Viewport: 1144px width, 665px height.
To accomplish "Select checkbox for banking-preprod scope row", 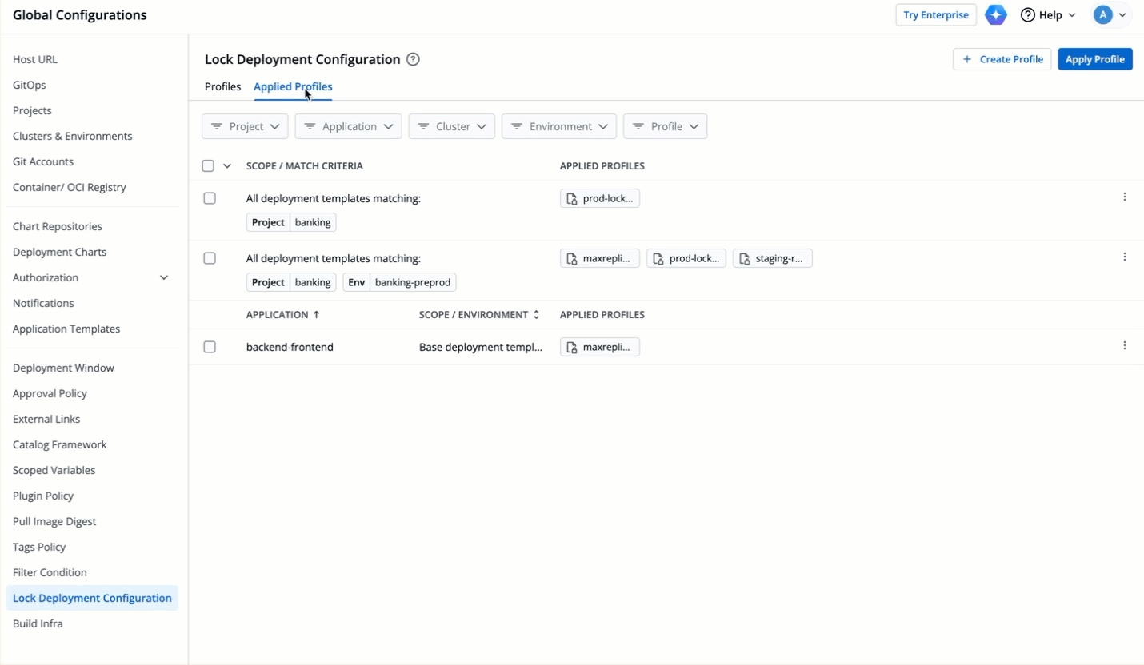I will point(210,258).
